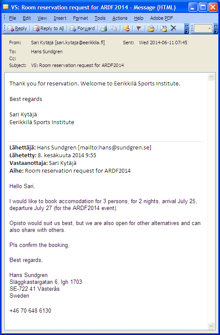The image size is (220, 335).
Task: Flag message with red flag icon
Action: (139, 28)
